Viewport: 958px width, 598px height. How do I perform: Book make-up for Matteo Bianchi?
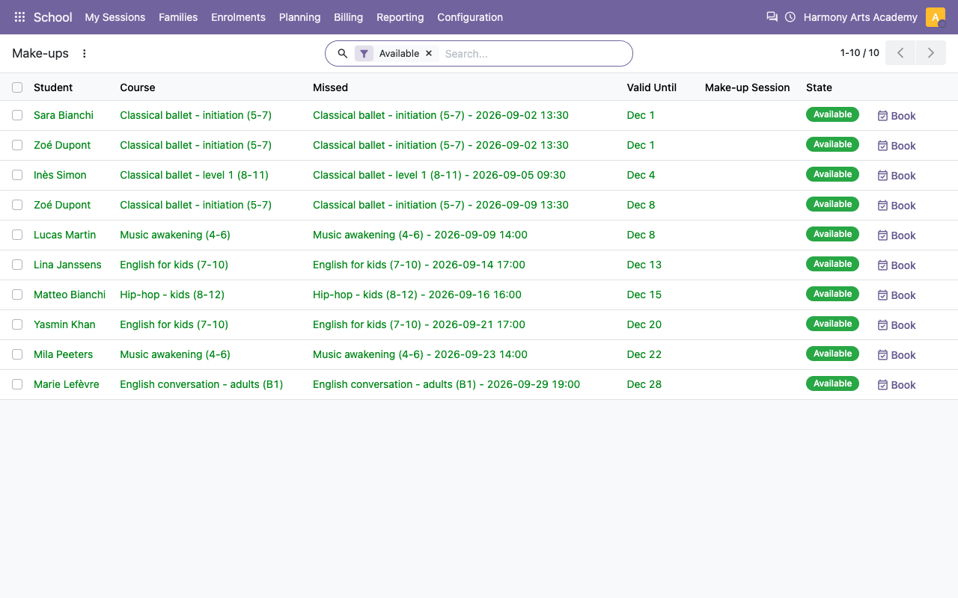(897, 295)
